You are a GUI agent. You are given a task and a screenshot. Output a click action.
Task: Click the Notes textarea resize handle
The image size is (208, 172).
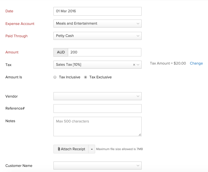[140, 134]
